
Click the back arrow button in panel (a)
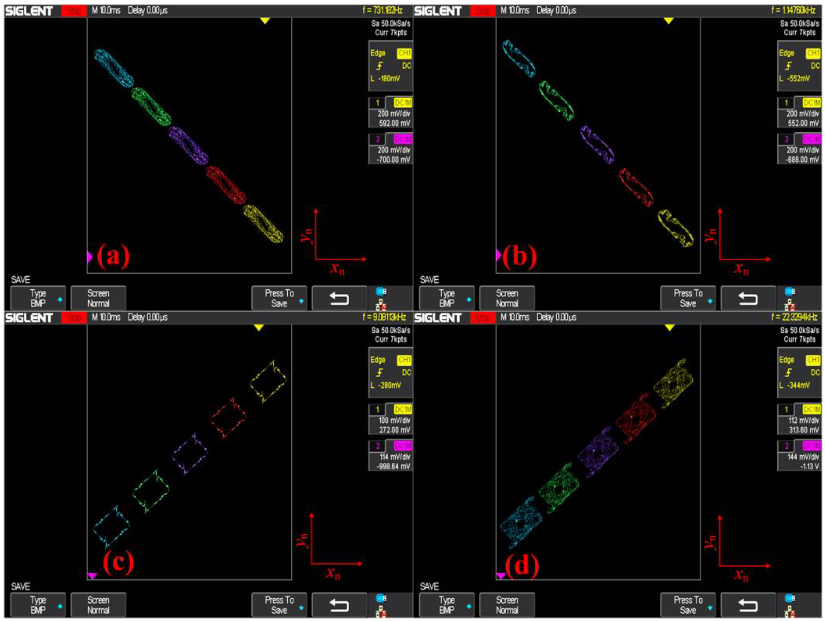339,298
